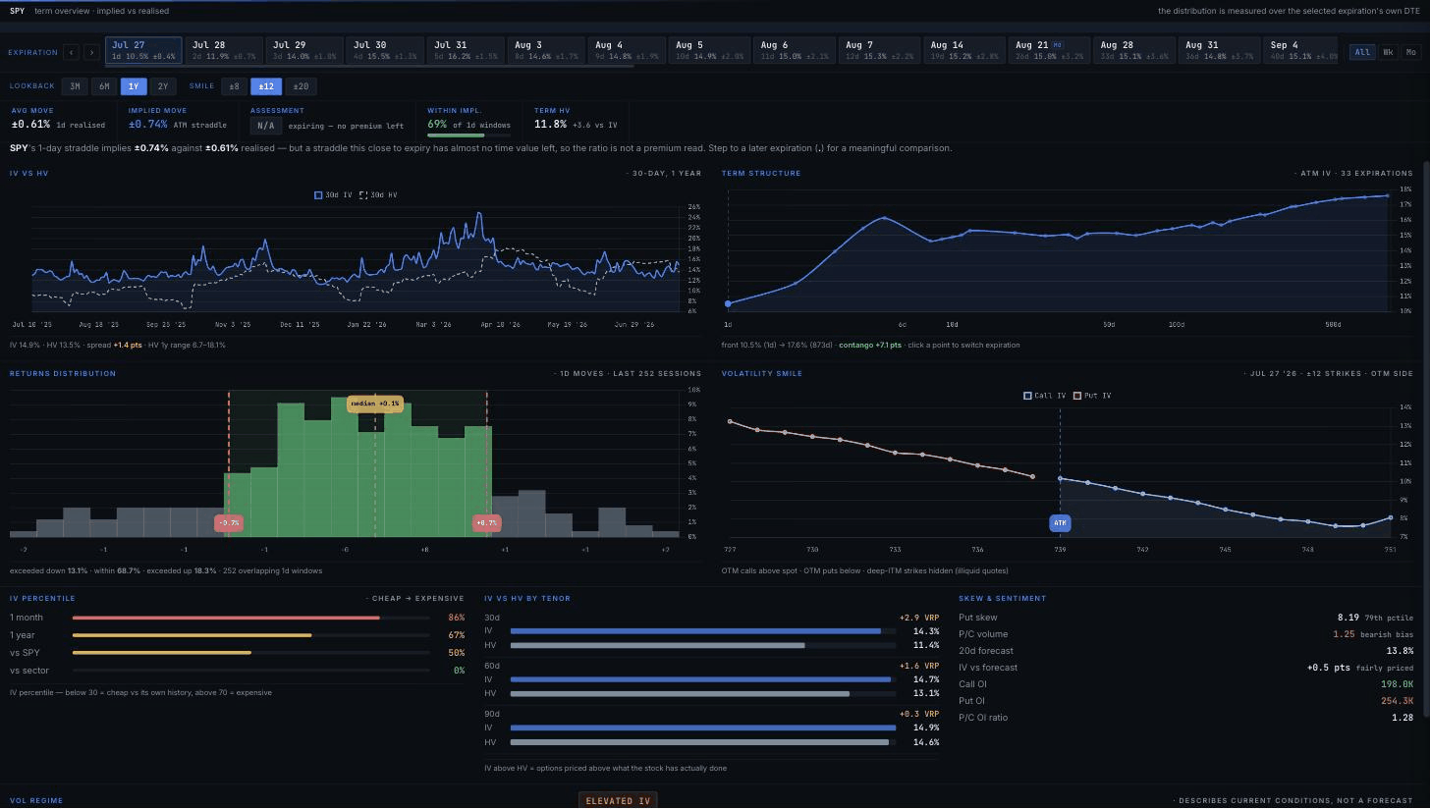Set lookback to 6M
Screen dimensions: 1430x809
[x=104, y=86]
